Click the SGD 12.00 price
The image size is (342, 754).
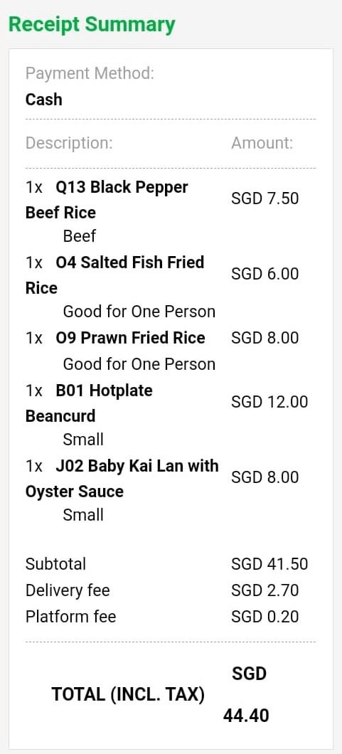click(269, 401)
